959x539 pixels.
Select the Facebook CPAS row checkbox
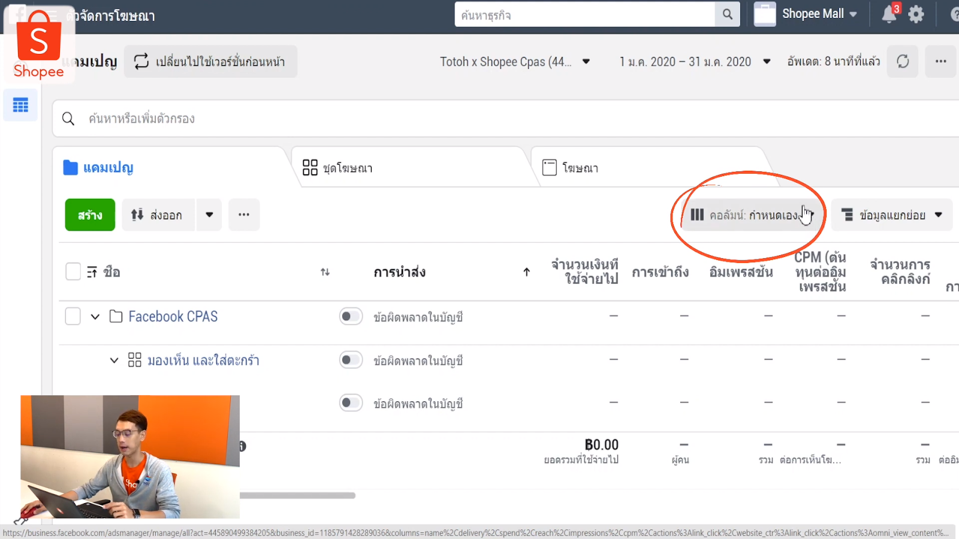73,316
